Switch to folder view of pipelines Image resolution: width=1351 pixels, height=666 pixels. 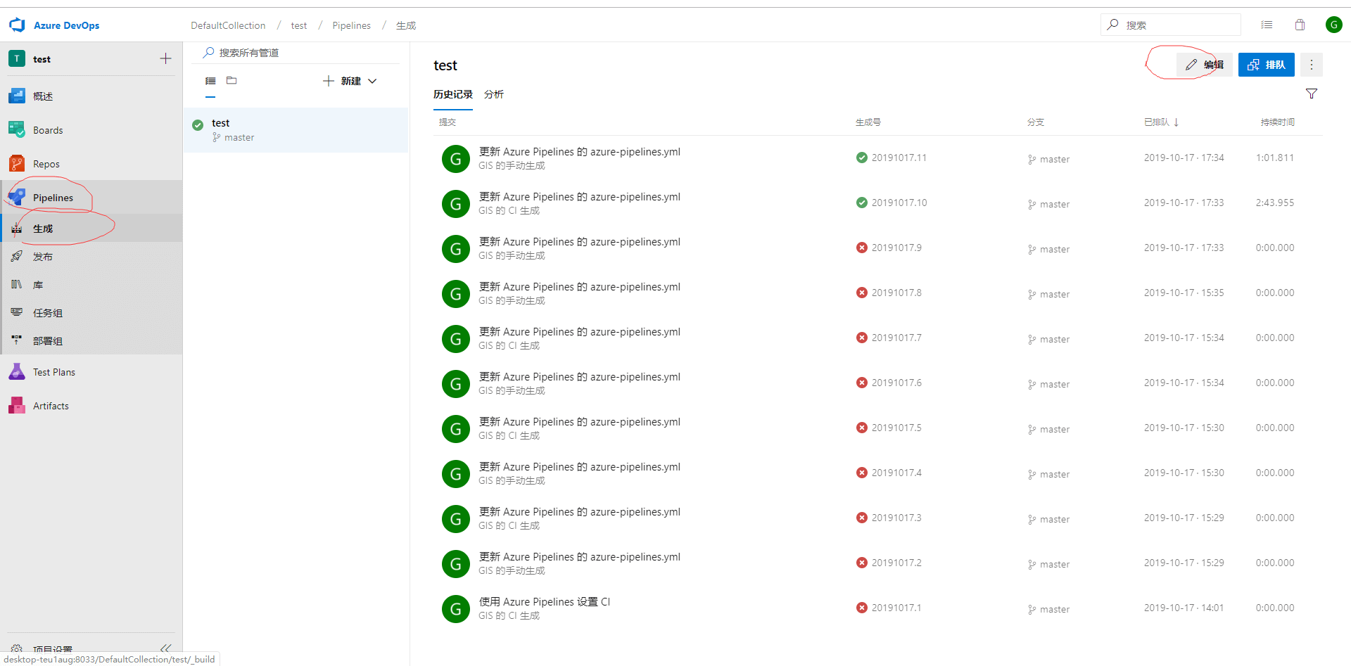231,81
